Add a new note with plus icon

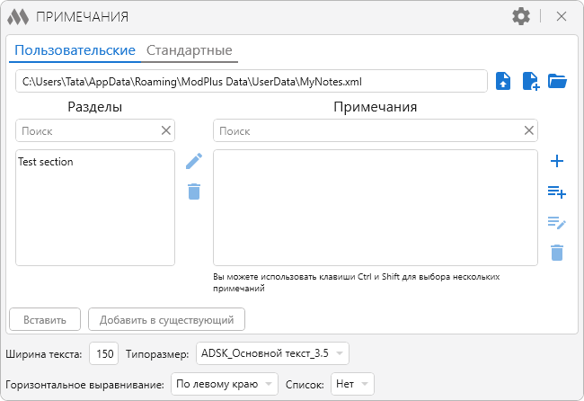557,162
